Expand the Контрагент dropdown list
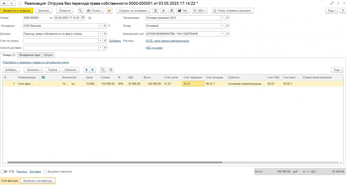The width and height of the screenshot is (346, 185). coord(100,26)
